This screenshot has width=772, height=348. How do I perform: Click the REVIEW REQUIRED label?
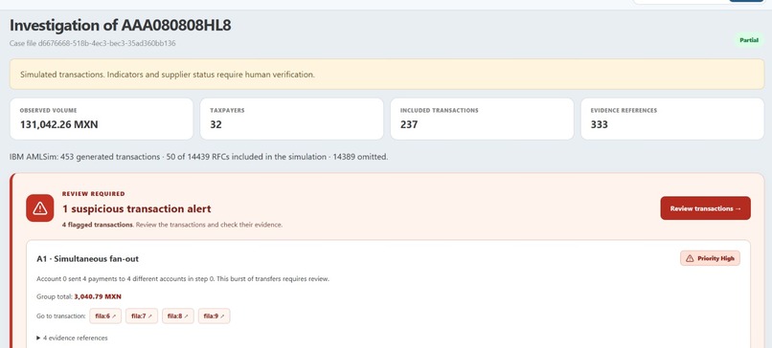click(x=94, y=194)
